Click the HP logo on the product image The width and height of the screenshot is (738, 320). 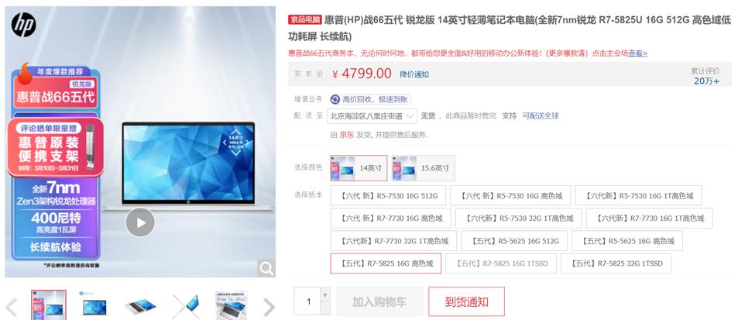(23, 25)
